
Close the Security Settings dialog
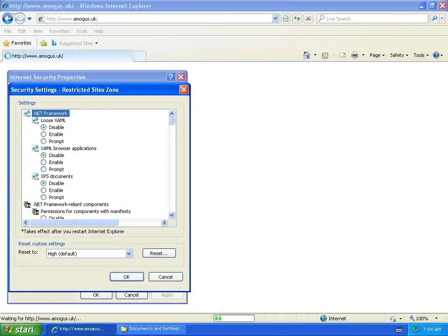tap(184, 89)
